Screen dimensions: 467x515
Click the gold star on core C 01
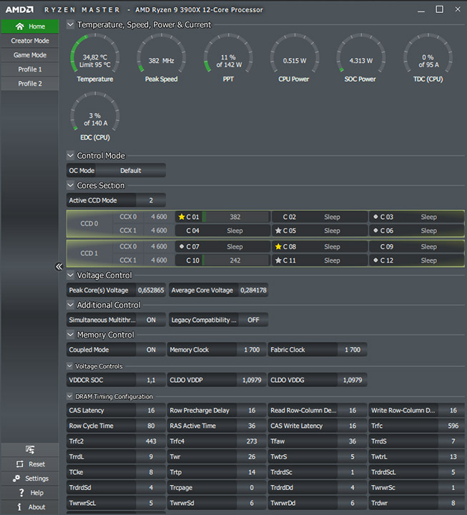(x=181, y=217)
